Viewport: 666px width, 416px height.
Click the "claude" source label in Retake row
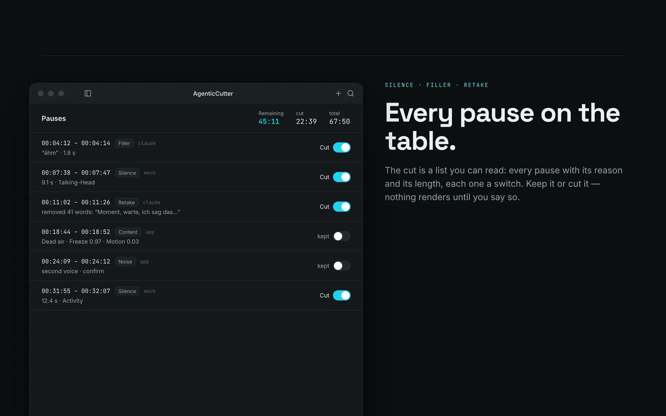(152, 202)
